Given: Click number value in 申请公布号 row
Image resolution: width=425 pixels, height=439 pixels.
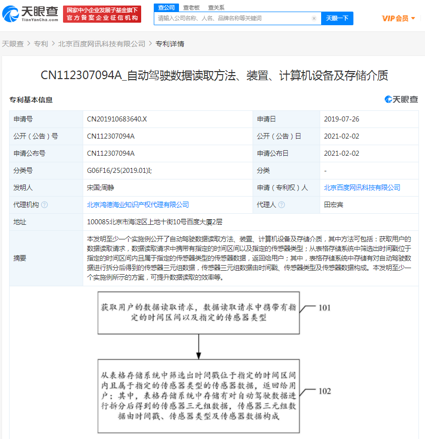Looking at the screenshot, I should coord(110,153).
